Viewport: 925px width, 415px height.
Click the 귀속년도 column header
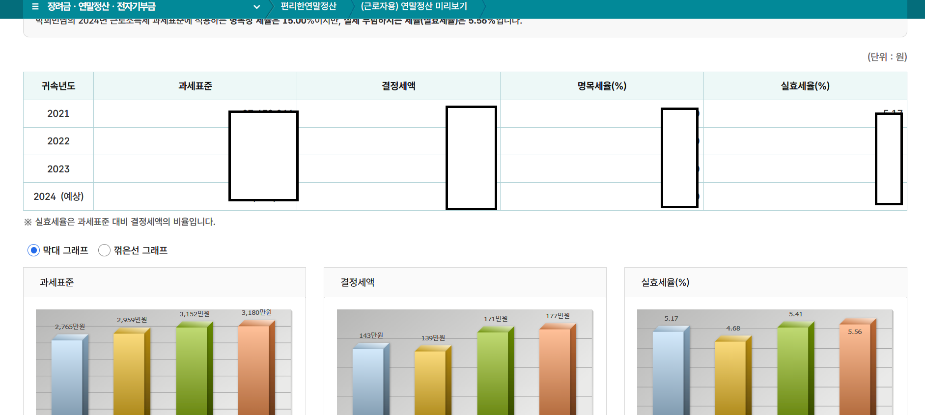pyautogui.click(x=58, y=86)
